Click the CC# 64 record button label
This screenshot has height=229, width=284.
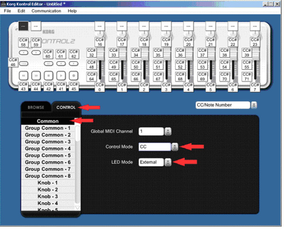point(91,77)
